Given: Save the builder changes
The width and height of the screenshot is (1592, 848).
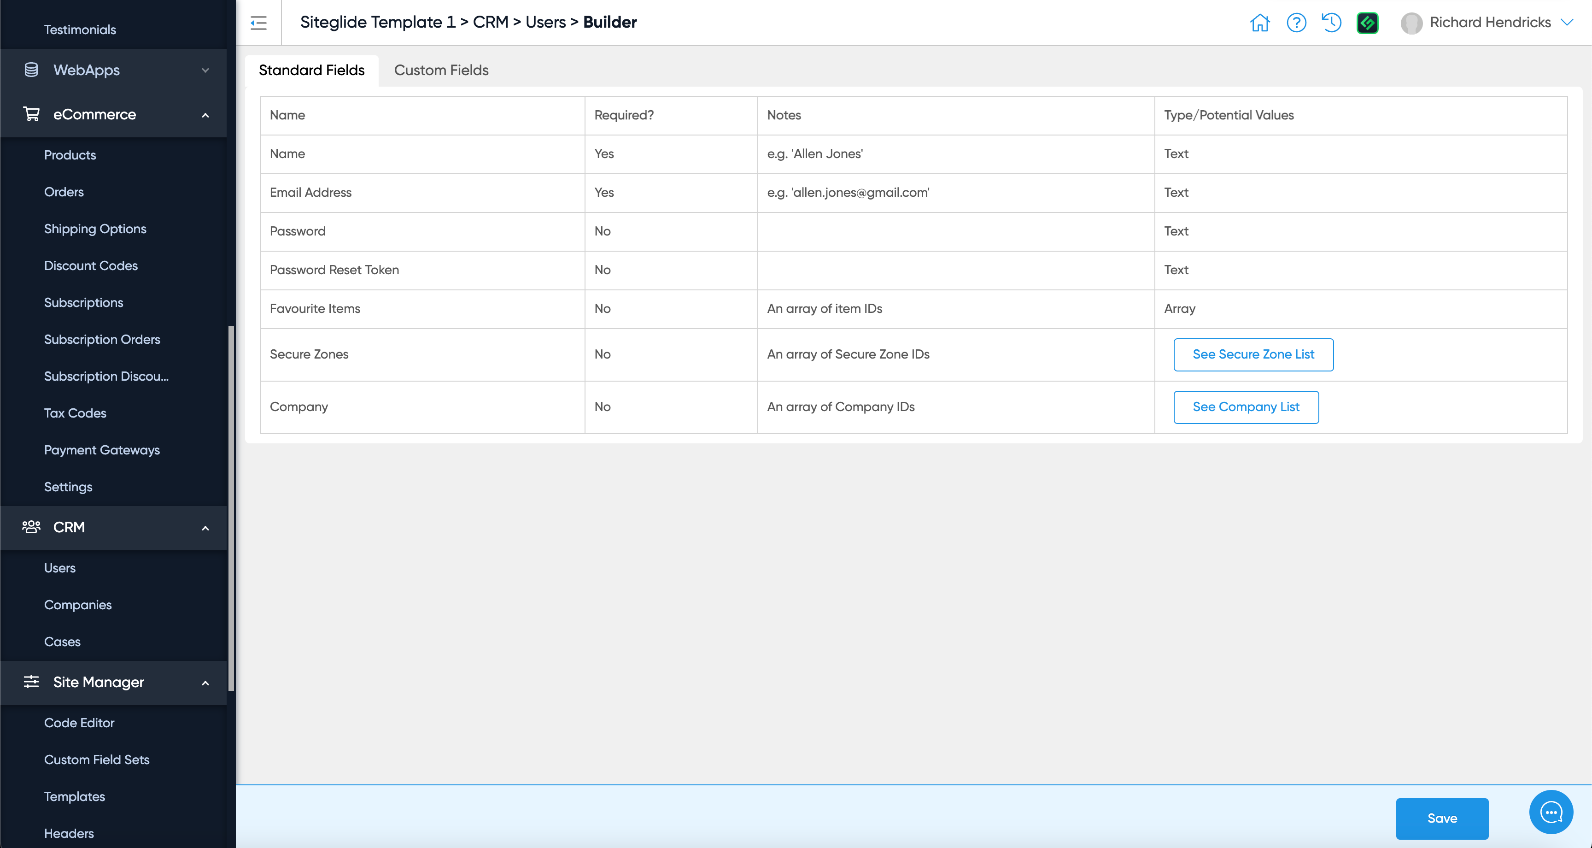Looking at the screenshot, I should pyautogui.click(x=1442, y=819).
